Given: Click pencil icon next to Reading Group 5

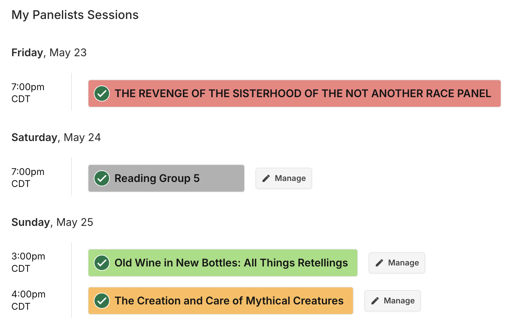Looking at the screenshot, I should pos(266,178).
